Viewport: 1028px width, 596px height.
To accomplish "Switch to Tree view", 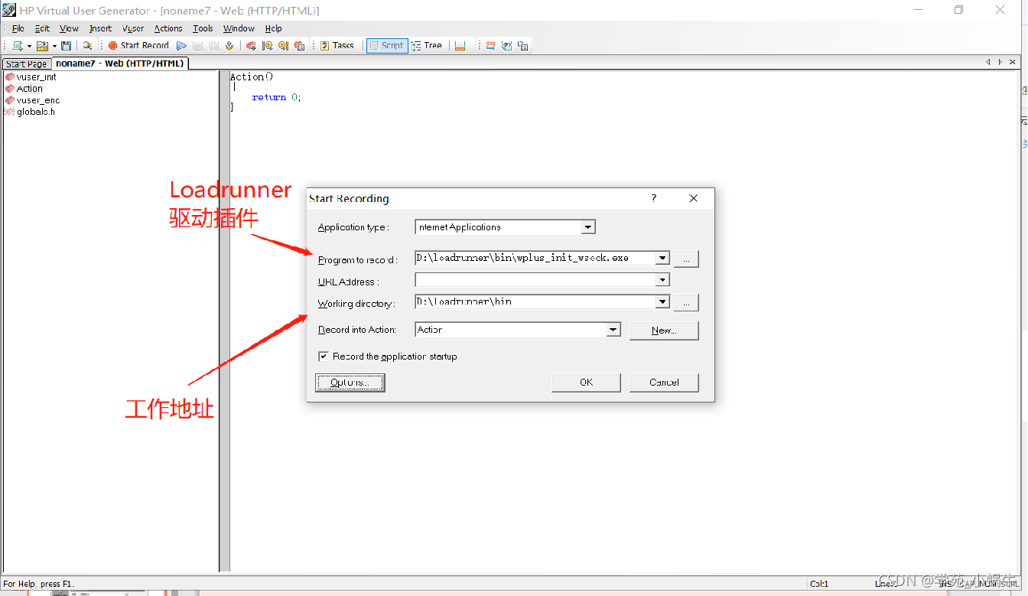I will [x=427, y=46].
